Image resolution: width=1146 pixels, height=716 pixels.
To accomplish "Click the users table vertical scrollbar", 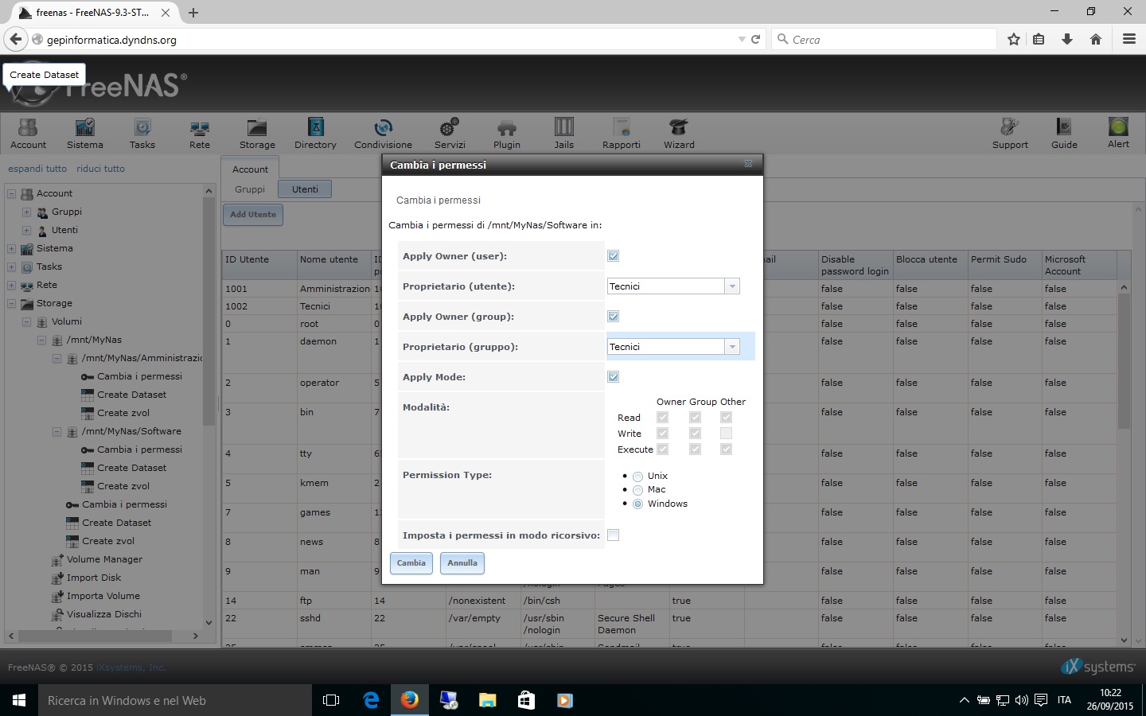I will pyautogui.click(x=1124, y=360).
